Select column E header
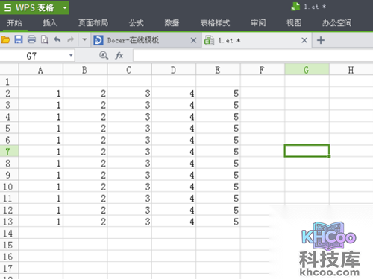 click(218, 70)
